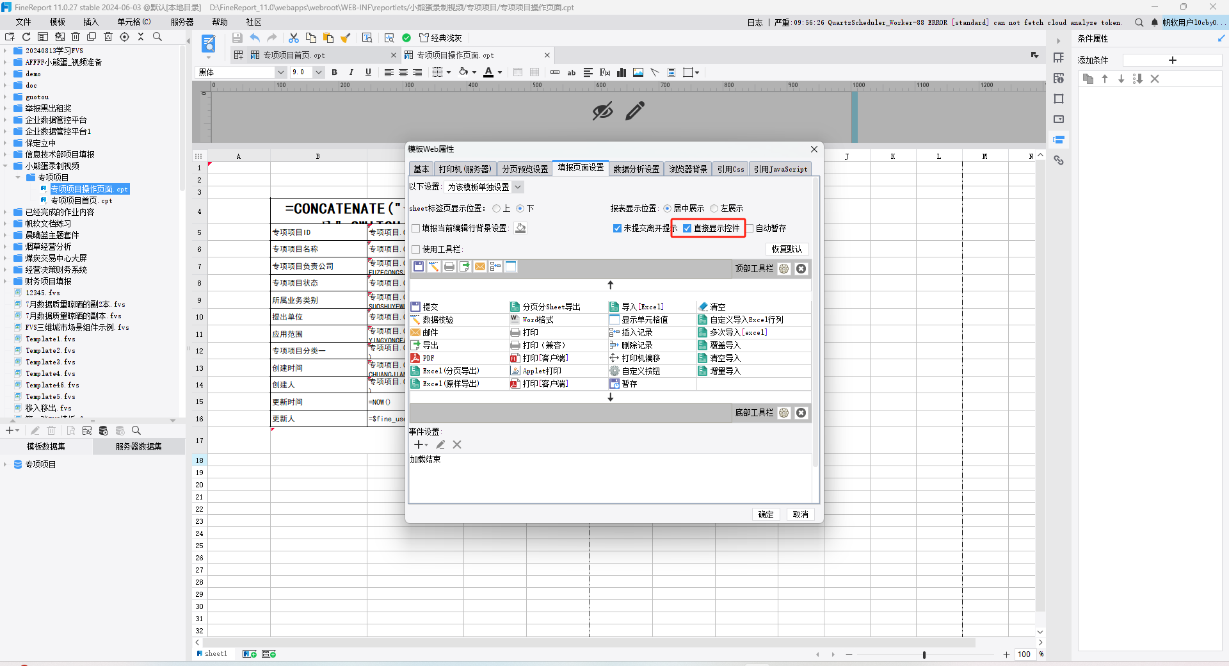Image resolution: width=1229 pixels, height=666 pixels.
Task: Open the 服务器 menu
Action: [x=182, y=22]
